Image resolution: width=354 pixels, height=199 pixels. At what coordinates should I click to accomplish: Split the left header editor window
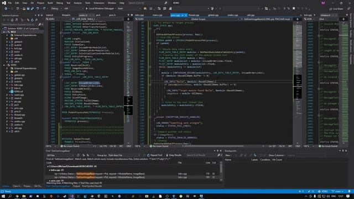pyautogui.click(x=128, y=19)
